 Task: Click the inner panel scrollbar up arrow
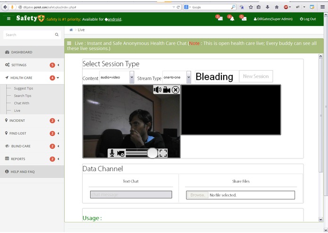320,56
